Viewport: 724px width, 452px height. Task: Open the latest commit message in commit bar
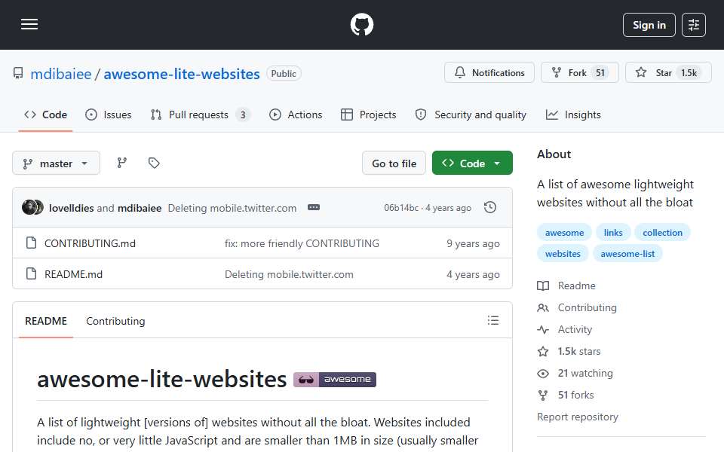click(x=232, y=208)
